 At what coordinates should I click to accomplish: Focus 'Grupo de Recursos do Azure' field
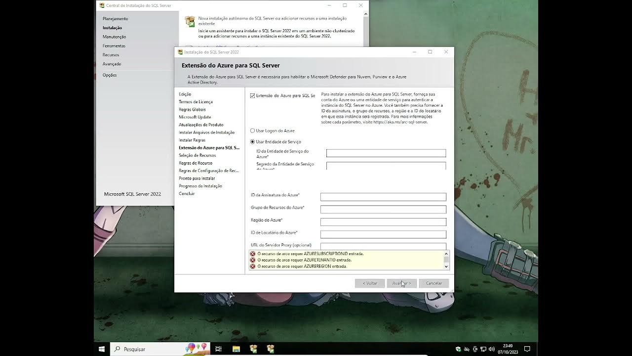383,209
